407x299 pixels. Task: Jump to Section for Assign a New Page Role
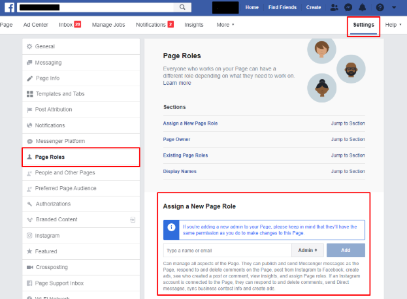[x=348, y=123]
